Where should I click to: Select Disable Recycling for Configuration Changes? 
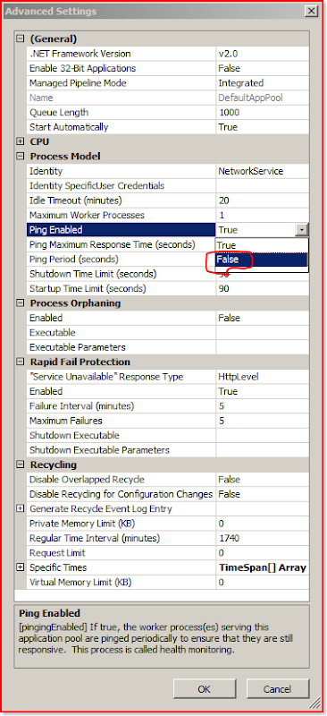(168, 494)
